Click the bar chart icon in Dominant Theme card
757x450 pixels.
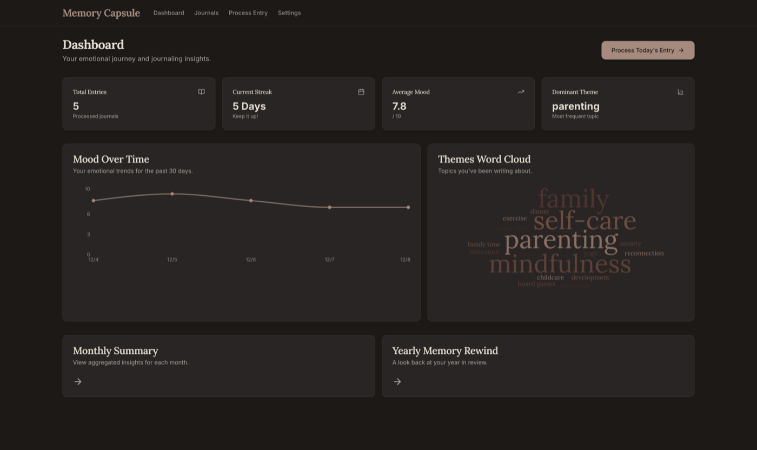(680, 92)
